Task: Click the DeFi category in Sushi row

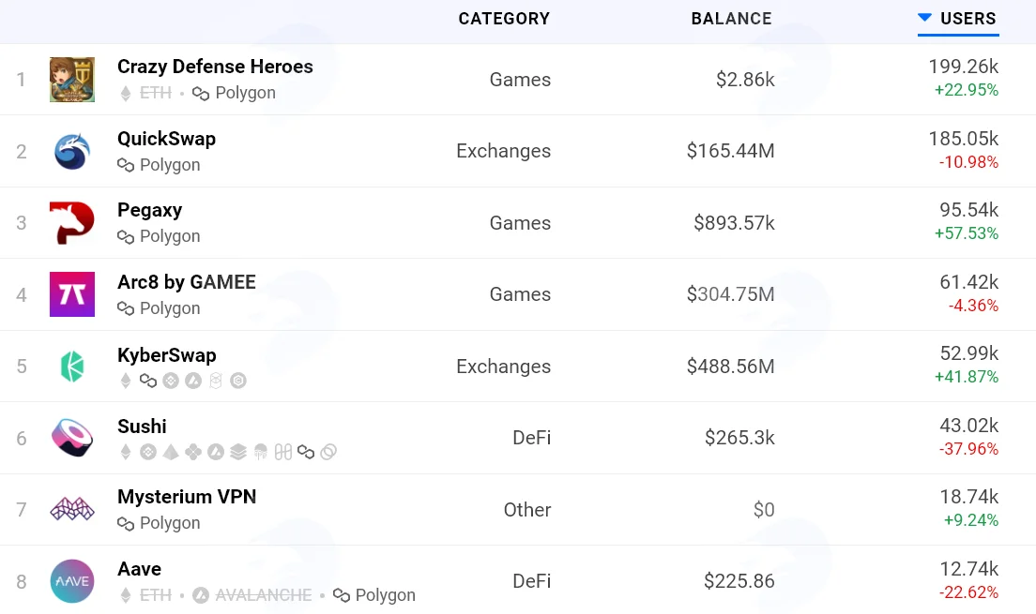Action: (532, 438)
